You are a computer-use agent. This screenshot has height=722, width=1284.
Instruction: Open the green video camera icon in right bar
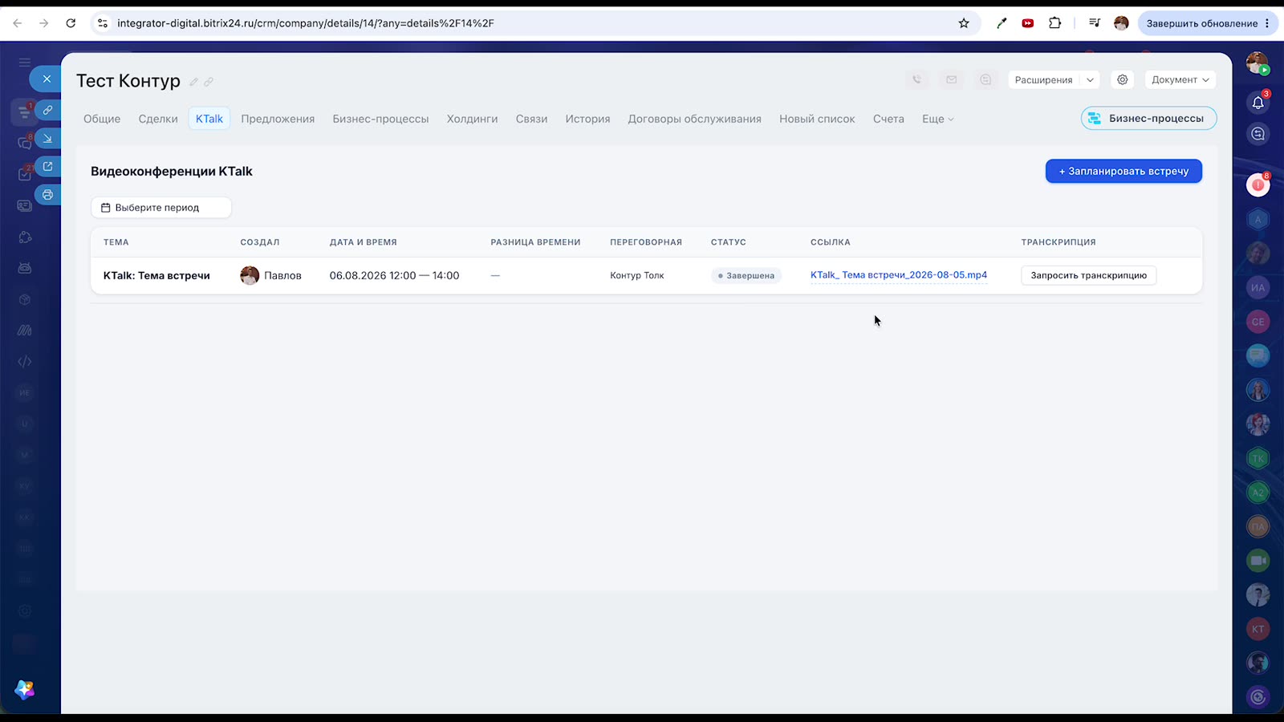(1258, 560)
